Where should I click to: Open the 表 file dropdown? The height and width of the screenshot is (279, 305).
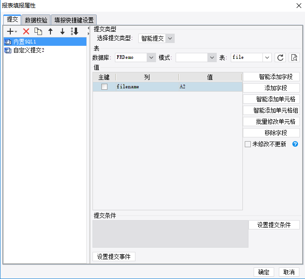267,57
